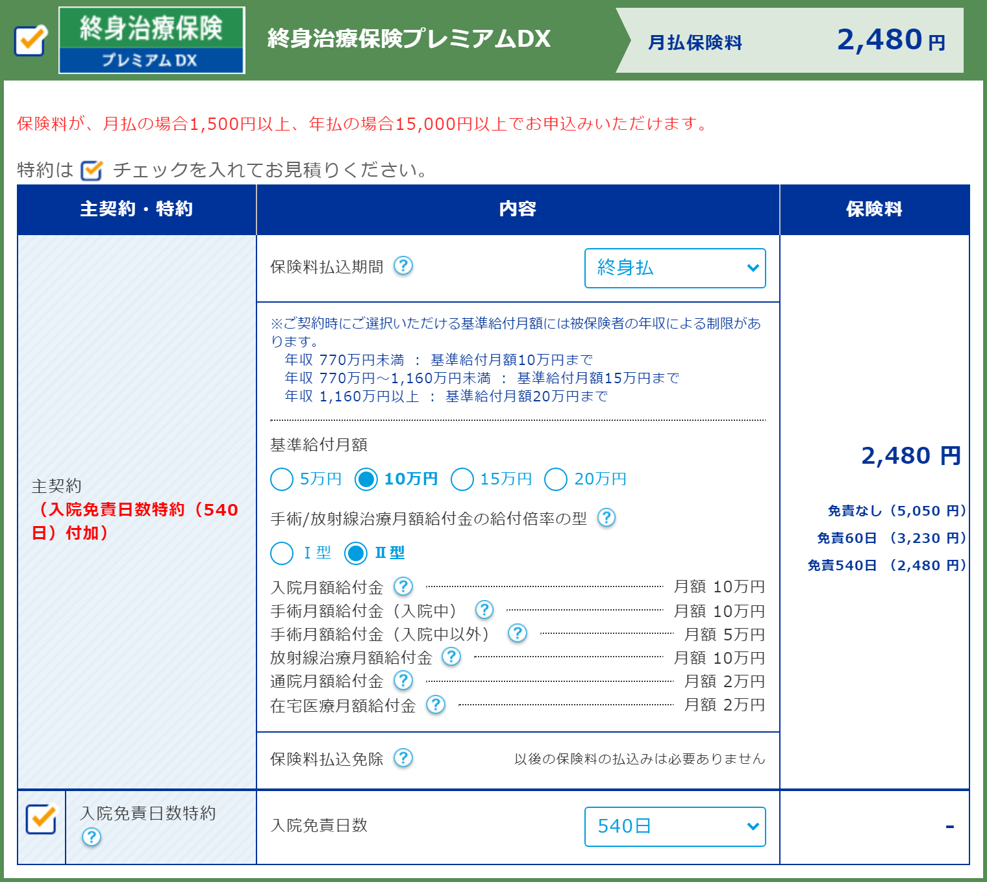Select the 10万円 benefit amount radio
This screenshot has height=882, width=987.
coord(366,479)
